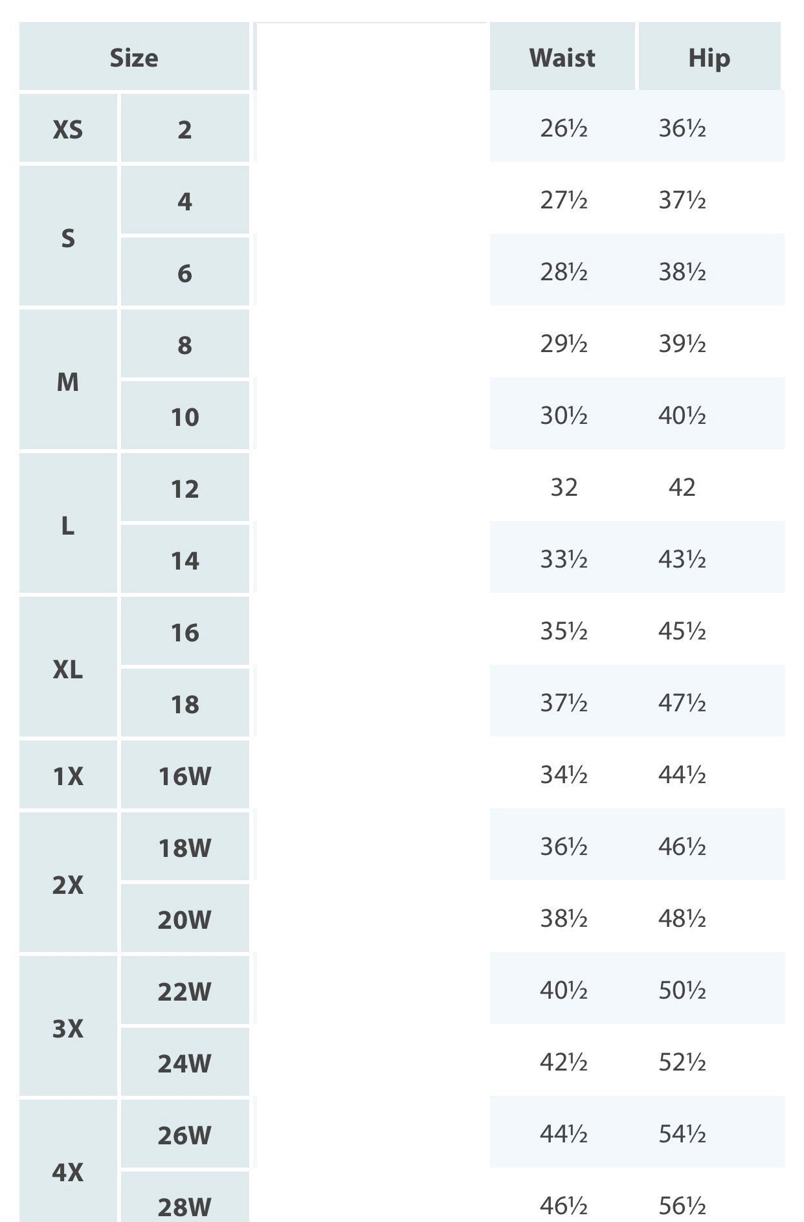Select waist measurement 26½ in XS row
804x1222 pixels.
pos(564,128)
